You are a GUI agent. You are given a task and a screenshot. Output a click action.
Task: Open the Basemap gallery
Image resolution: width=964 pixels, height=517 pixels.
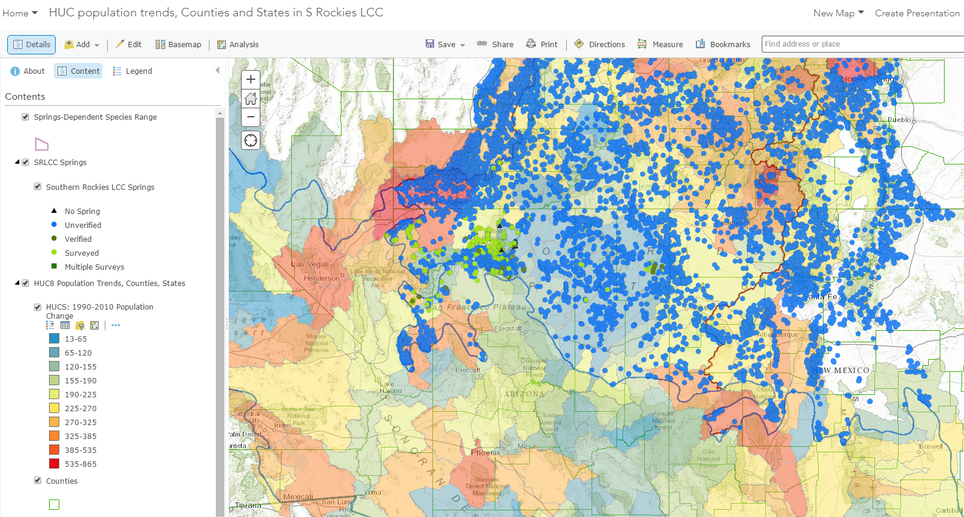178,45
